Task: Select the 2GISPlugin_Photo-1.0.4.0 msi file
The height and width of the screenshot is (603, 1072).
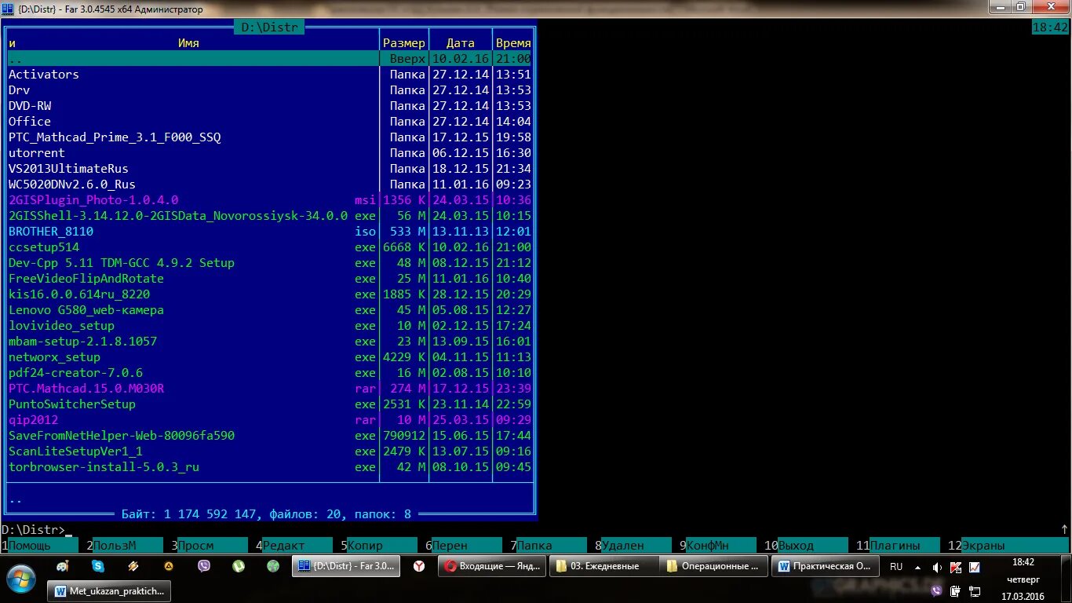Action: pyautogui.click(x=269, y=200)
